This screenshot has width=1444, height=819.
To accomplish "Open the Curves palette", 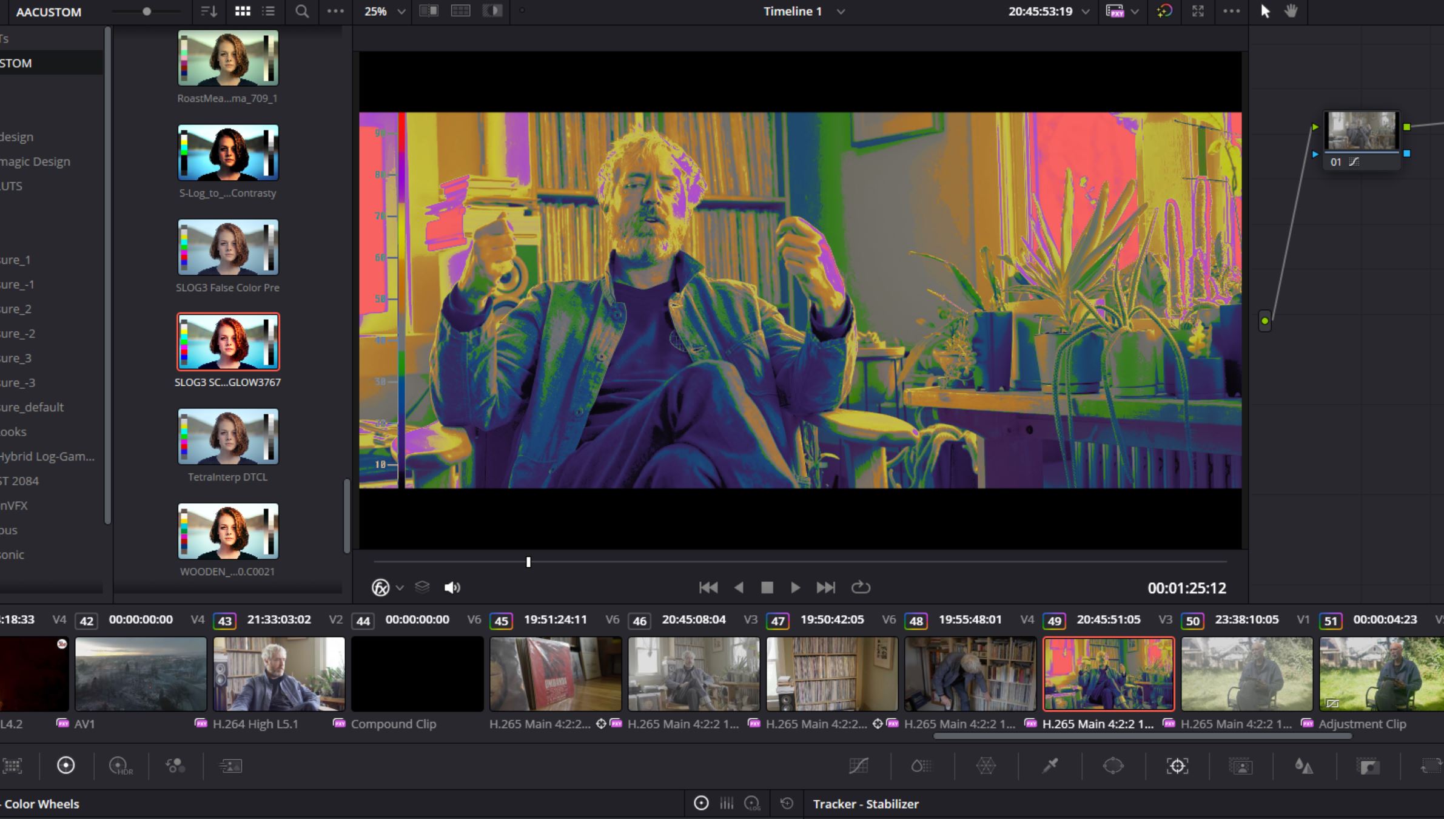I will [x=859, y=766].
